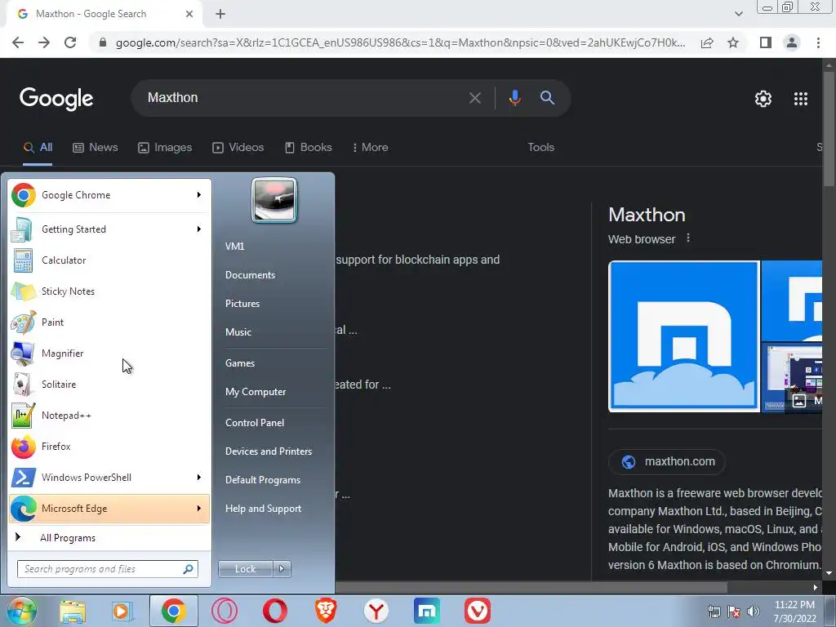The height and width of the screenshot is (627, 836).
Task: Launch Opera browser from the taskbar
Action: [274, 611]
